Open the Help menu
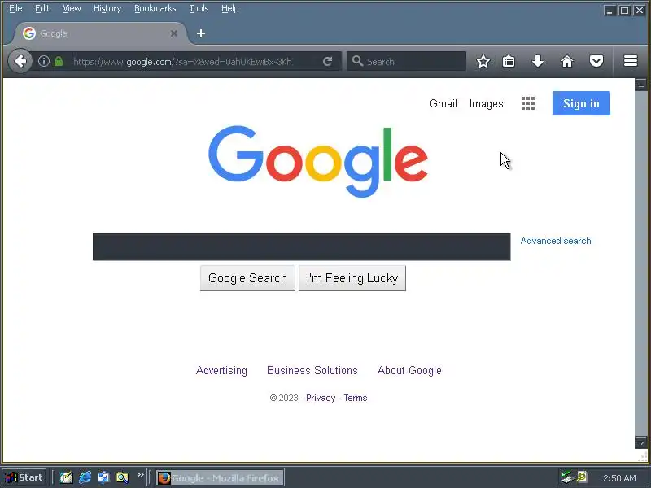The width and height of the screenshot is (651, 488). click(x=229, y=8)
